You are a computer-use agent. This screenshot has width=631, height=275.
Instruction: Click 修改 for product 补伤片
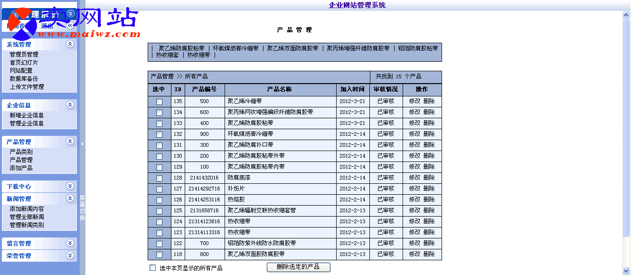(x=415, y=189)
